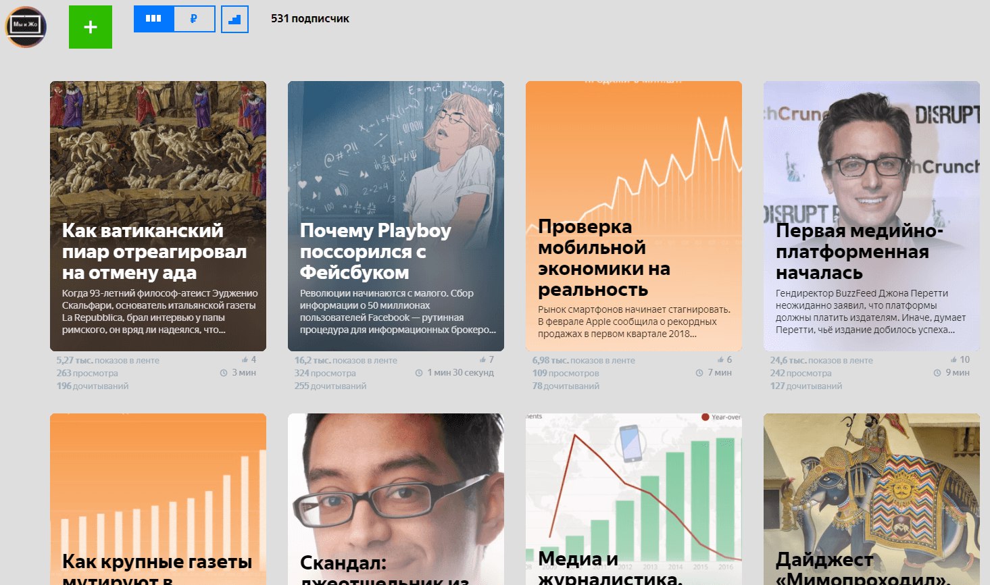The image size is (990, 585).
Task: Click the likes icon showing 4
Action: coord(245,359)
